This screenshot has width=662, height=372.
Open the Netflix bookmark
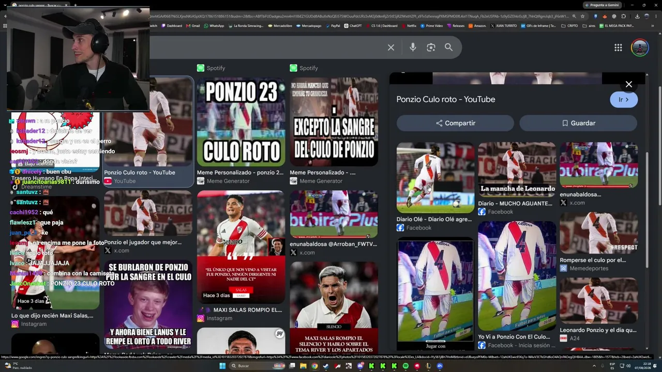(409, 26)
